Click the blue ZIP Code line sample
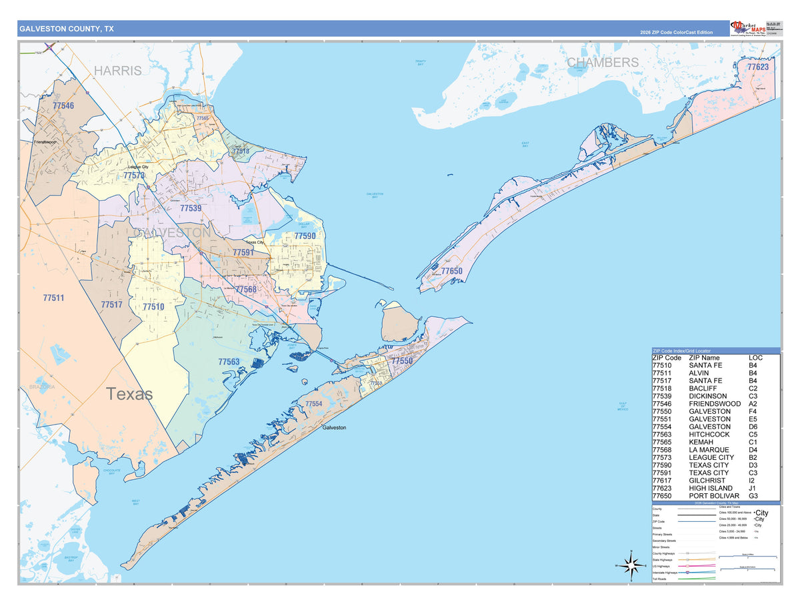Screen dimensions: 800x606 [697, 521]
